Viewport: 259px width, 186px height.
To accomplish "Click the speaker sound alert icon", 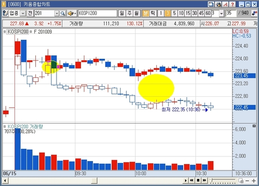I will (x=71, y=13).
